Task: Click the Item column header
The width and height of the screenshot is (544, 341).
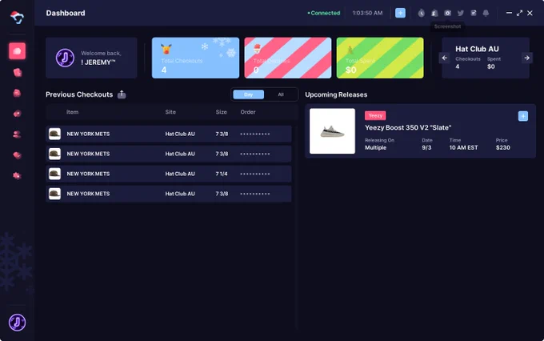Action: pyautogui.click(x=72, y=112)
